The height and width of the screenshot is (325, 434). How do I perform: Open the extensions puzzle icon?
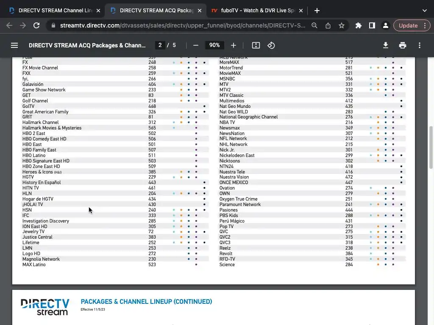359,25
